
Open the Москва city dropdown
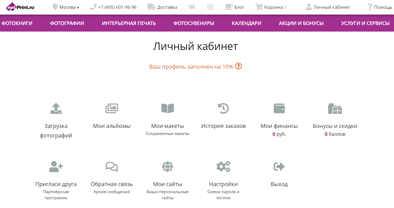click(69, 7)
